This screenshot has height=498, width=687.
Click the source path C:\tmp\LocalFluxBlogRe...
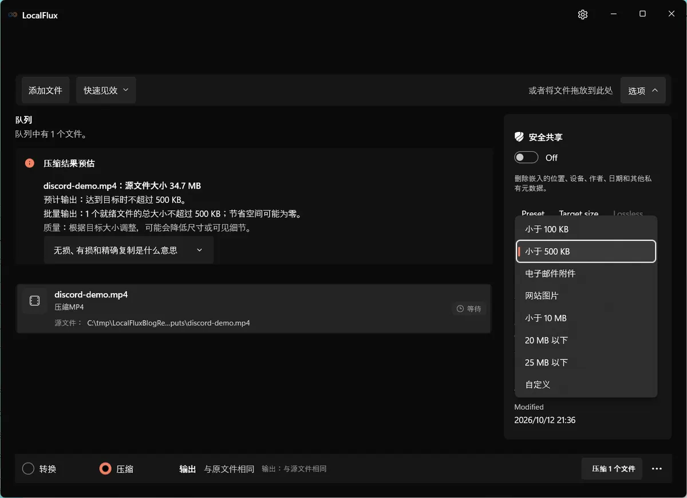pyautogui.click(x=168, y=323)
